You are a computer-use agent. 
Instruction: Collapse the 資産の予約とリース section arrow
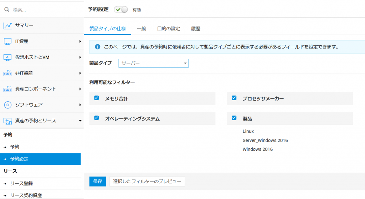80,121
